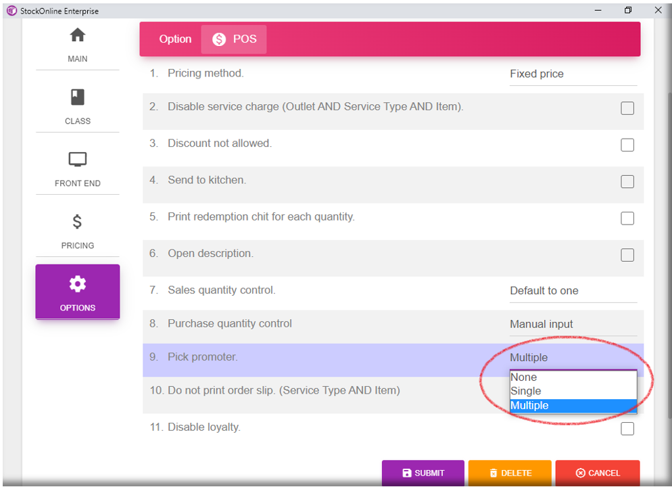
Task: Open the Class book icon
Action: (x=78, y=97)
